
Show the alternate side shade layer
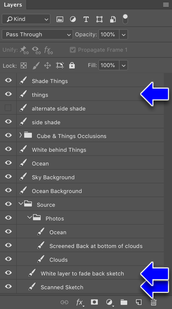pos(8,108)
